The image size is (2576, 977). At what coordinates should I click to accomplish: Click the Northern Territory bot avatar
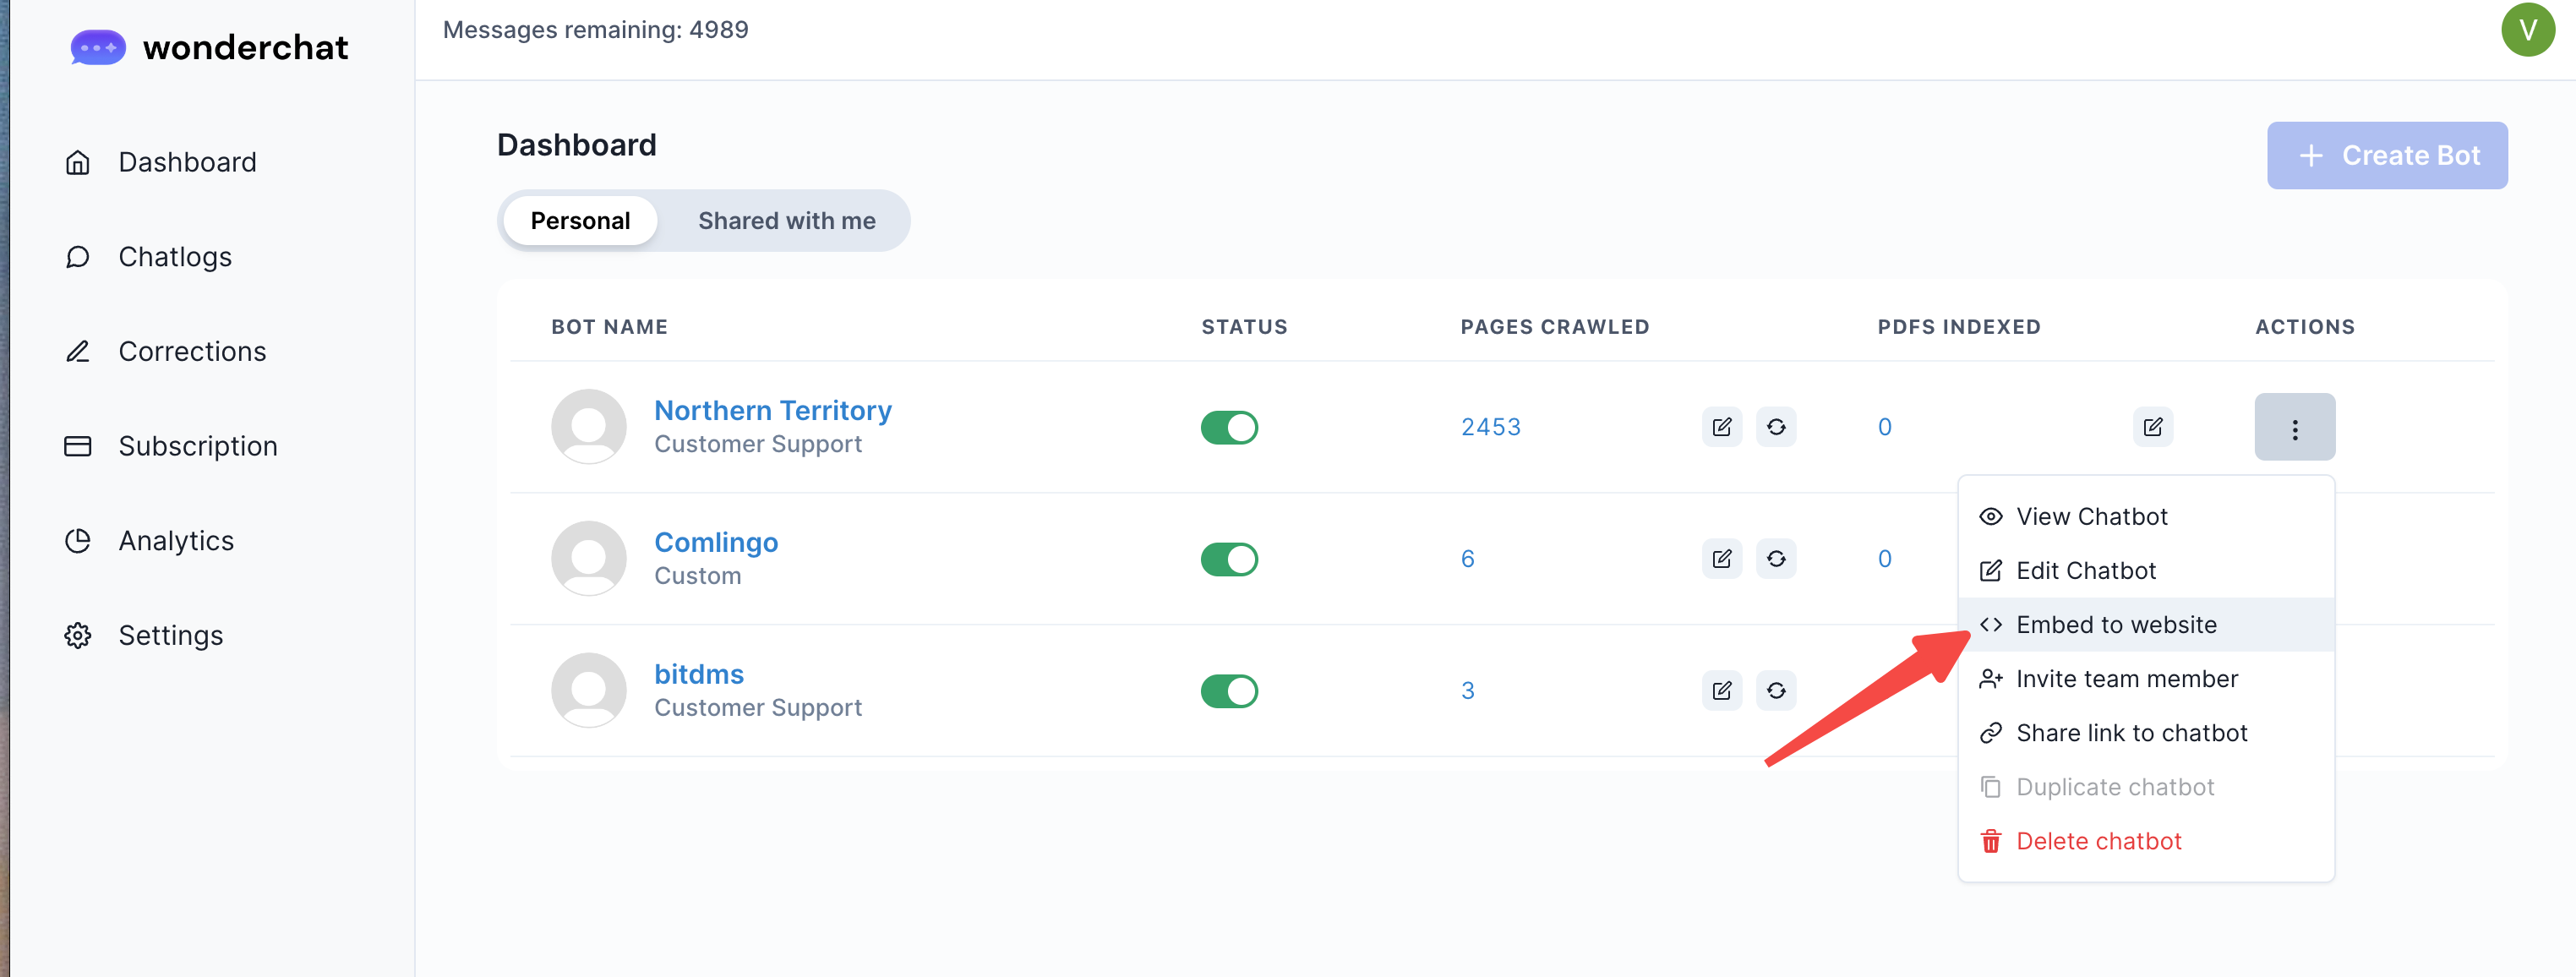[588, 426]
